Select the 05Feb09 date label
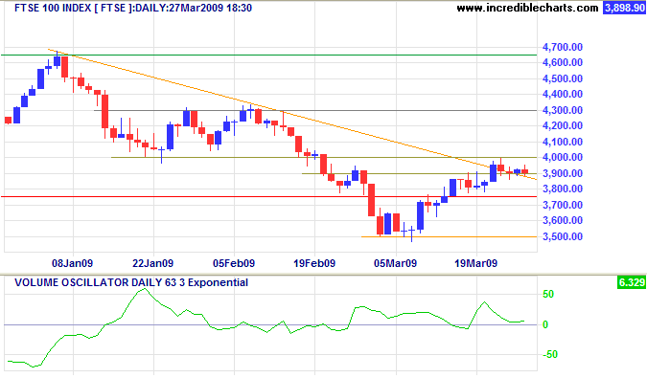The width and height of the screenshot is (647, 378). [x=234, y=263]
